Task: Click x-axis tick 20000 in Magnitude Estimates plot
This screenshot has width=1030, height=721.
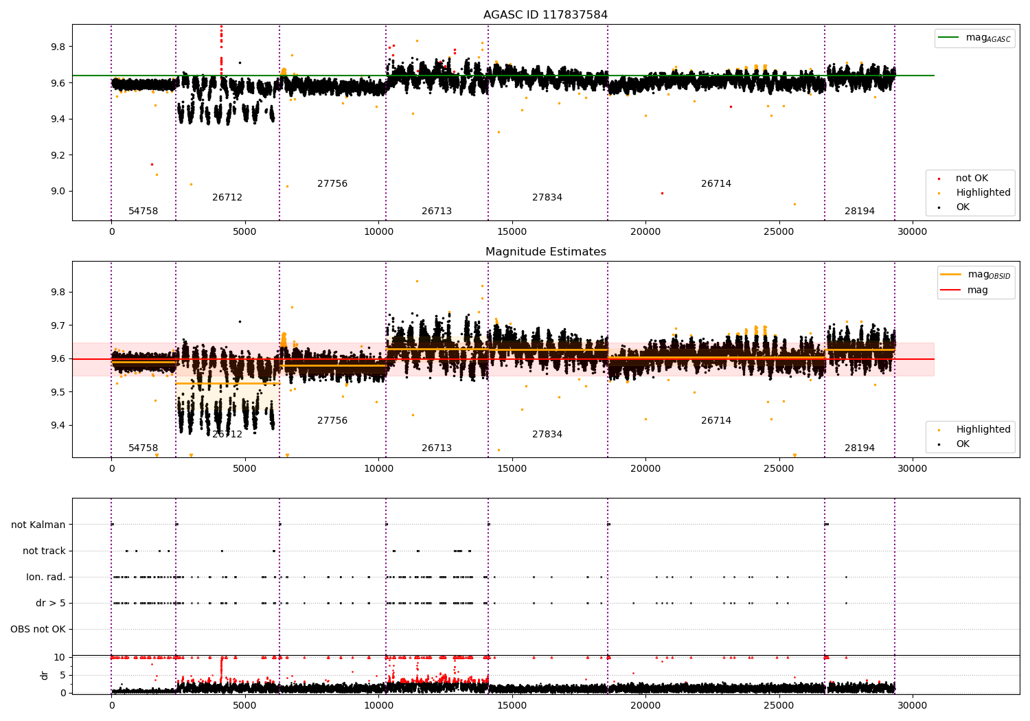Action: coord(645,469)
